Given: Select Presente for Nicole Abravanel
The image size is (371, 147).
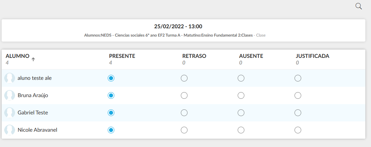Looking at the screenshot, I should pyautogui.click(x=111, y=130).
